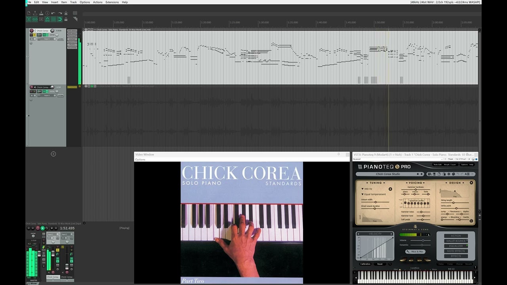The image size is (507, 285).
Task: Click the 1:52.495 time display
Action: pyautogui.click(x=67, y=228)
